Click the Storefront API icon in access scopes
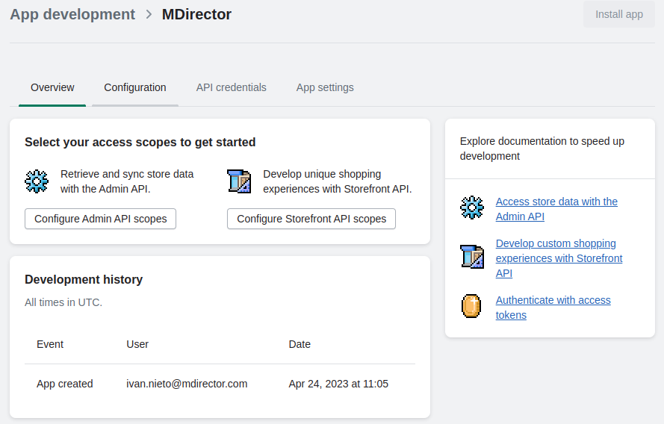This screenshot has height=424, width=664. pos(239,181)
